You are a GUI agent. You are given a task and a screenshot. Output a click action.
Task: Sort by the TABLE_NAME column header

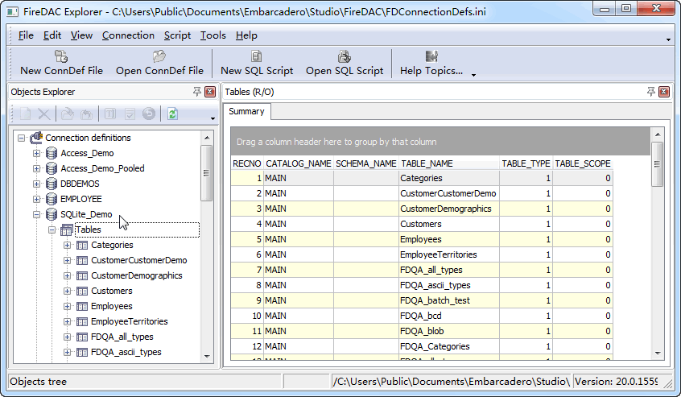pos(449,163)
